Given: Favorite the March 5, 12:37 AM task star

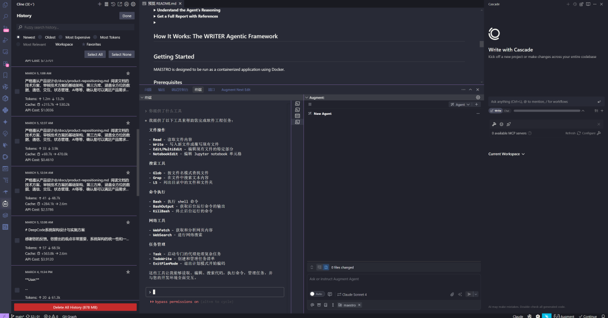Looking at the screenshot, I should point(128,123).
